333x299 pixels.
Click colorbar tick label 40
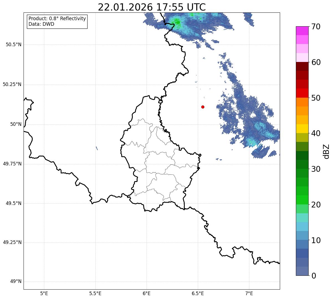(x=316, y=133)
